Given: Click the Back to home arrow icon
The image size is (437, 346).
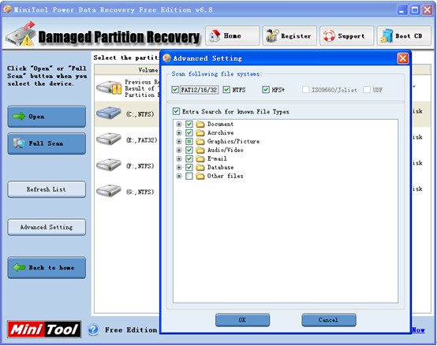Looking at the screenshot, I should tap(19, 267).
